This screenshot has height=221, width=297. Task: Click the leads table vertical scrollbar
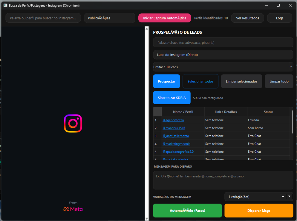click(x=292, y=122)
